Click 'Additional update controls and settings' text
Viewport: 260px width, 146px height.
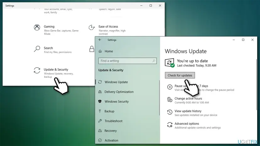[x=198, y=128]
